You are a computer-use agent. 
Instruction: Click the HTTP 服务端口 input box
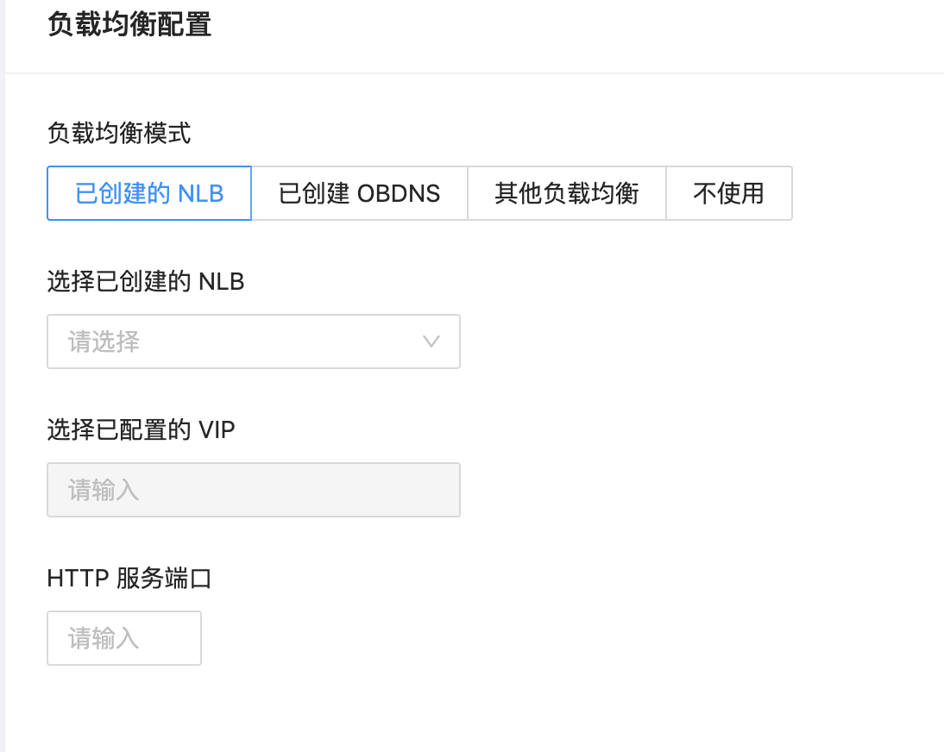click(x=124, y=638)
